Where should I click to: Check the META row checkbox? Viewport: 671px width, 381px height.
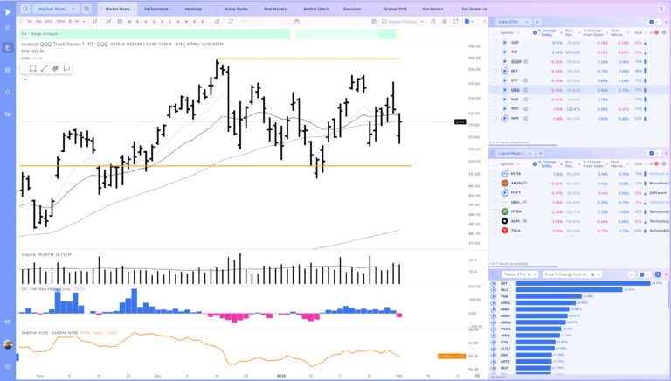tap(494, 173)
